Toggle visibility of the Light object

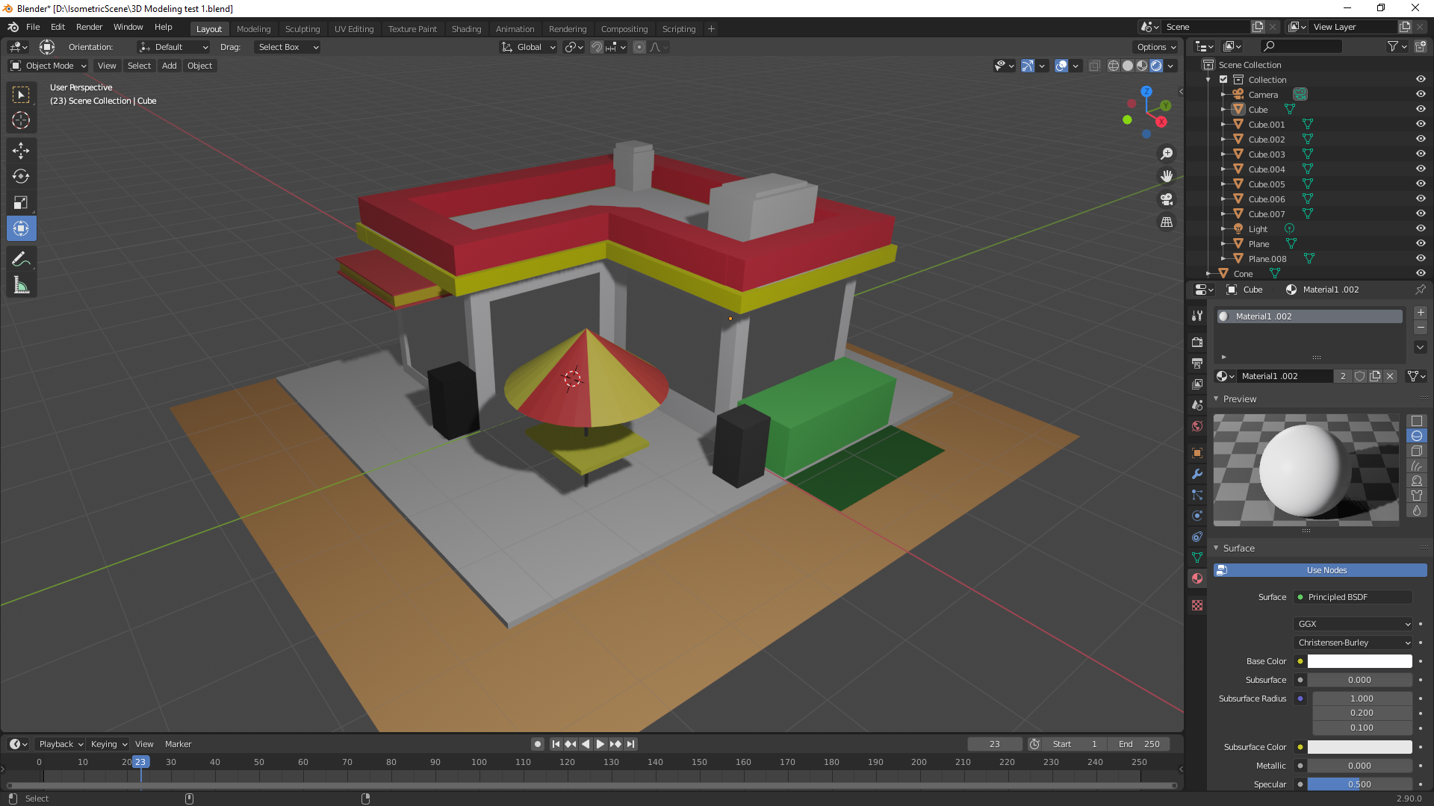click(x=1421, y=228)
